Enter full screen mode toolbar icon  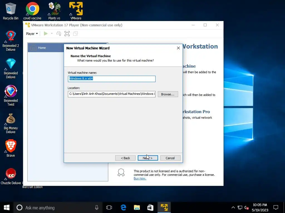(x=67, y=34)
